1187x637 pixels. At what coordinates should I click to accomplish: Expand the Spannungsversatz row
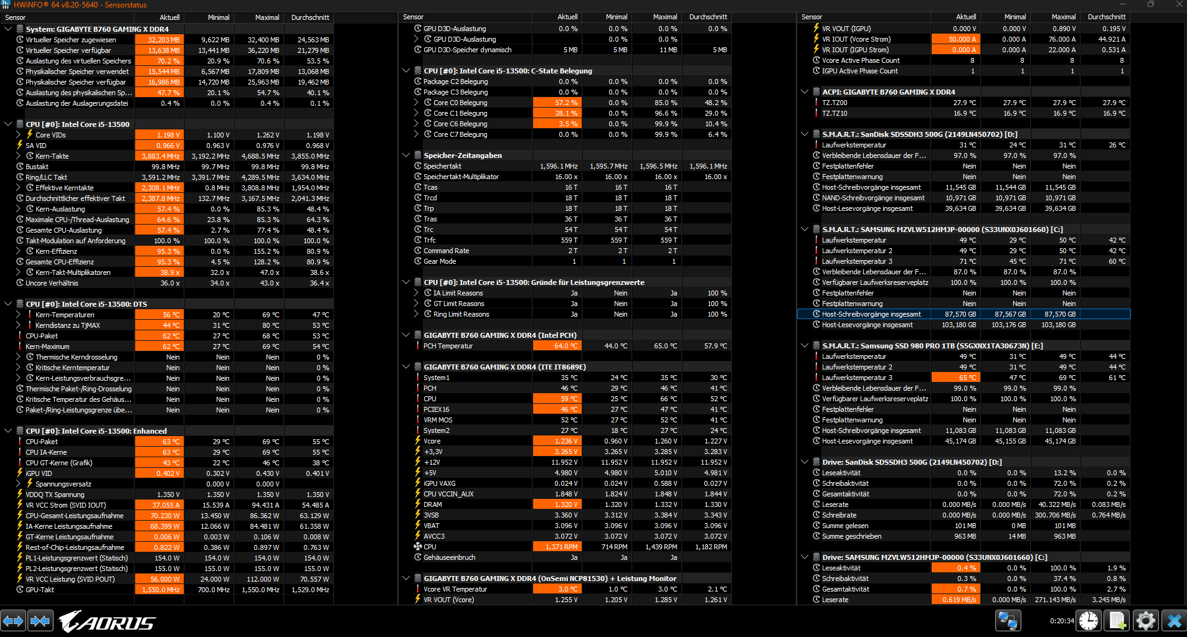[18, 484]
